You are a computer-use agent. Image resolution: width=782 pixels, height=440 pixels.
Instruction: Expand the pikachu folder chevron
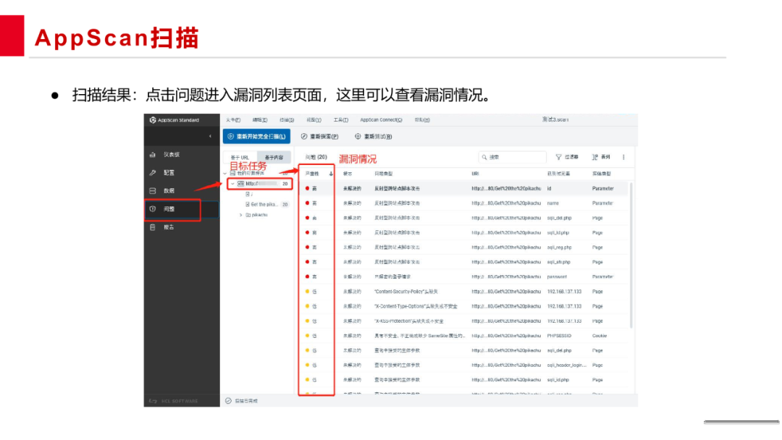241,215
